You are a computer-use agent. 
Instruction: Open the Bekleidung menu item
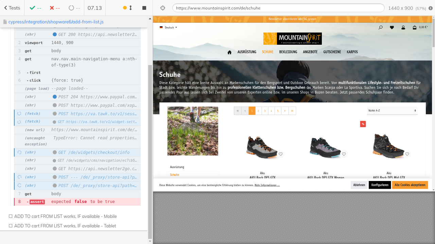point(288,52)
